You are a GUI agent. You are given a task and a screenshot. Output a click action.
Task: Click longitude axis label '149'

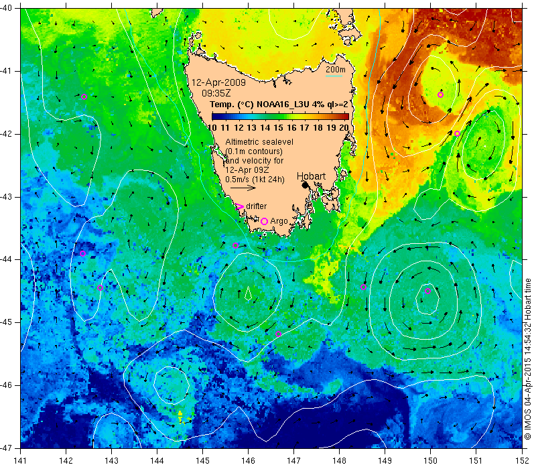385,460
